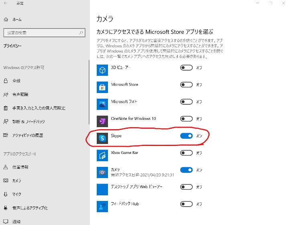Open the ホーム settings page

pos(17,19)
